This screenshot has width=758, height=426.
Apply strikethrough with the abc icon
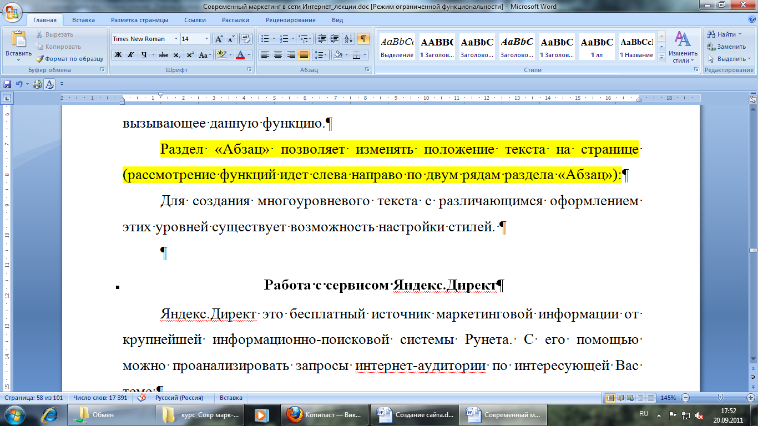tap(163, 55)
